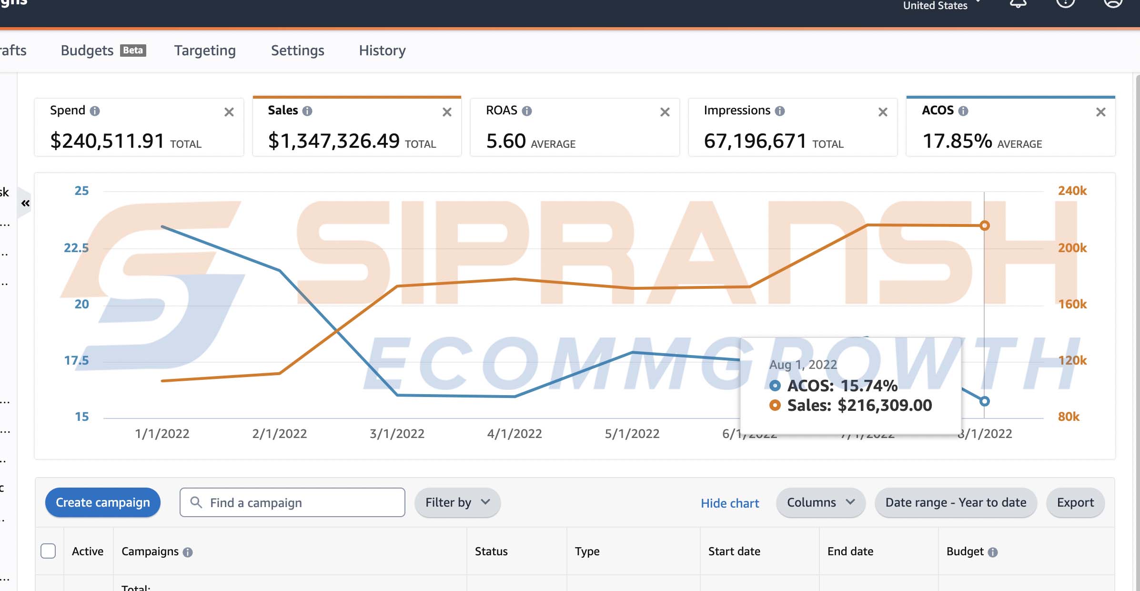
Task: Open the History tab
Action: coord(382,51)
